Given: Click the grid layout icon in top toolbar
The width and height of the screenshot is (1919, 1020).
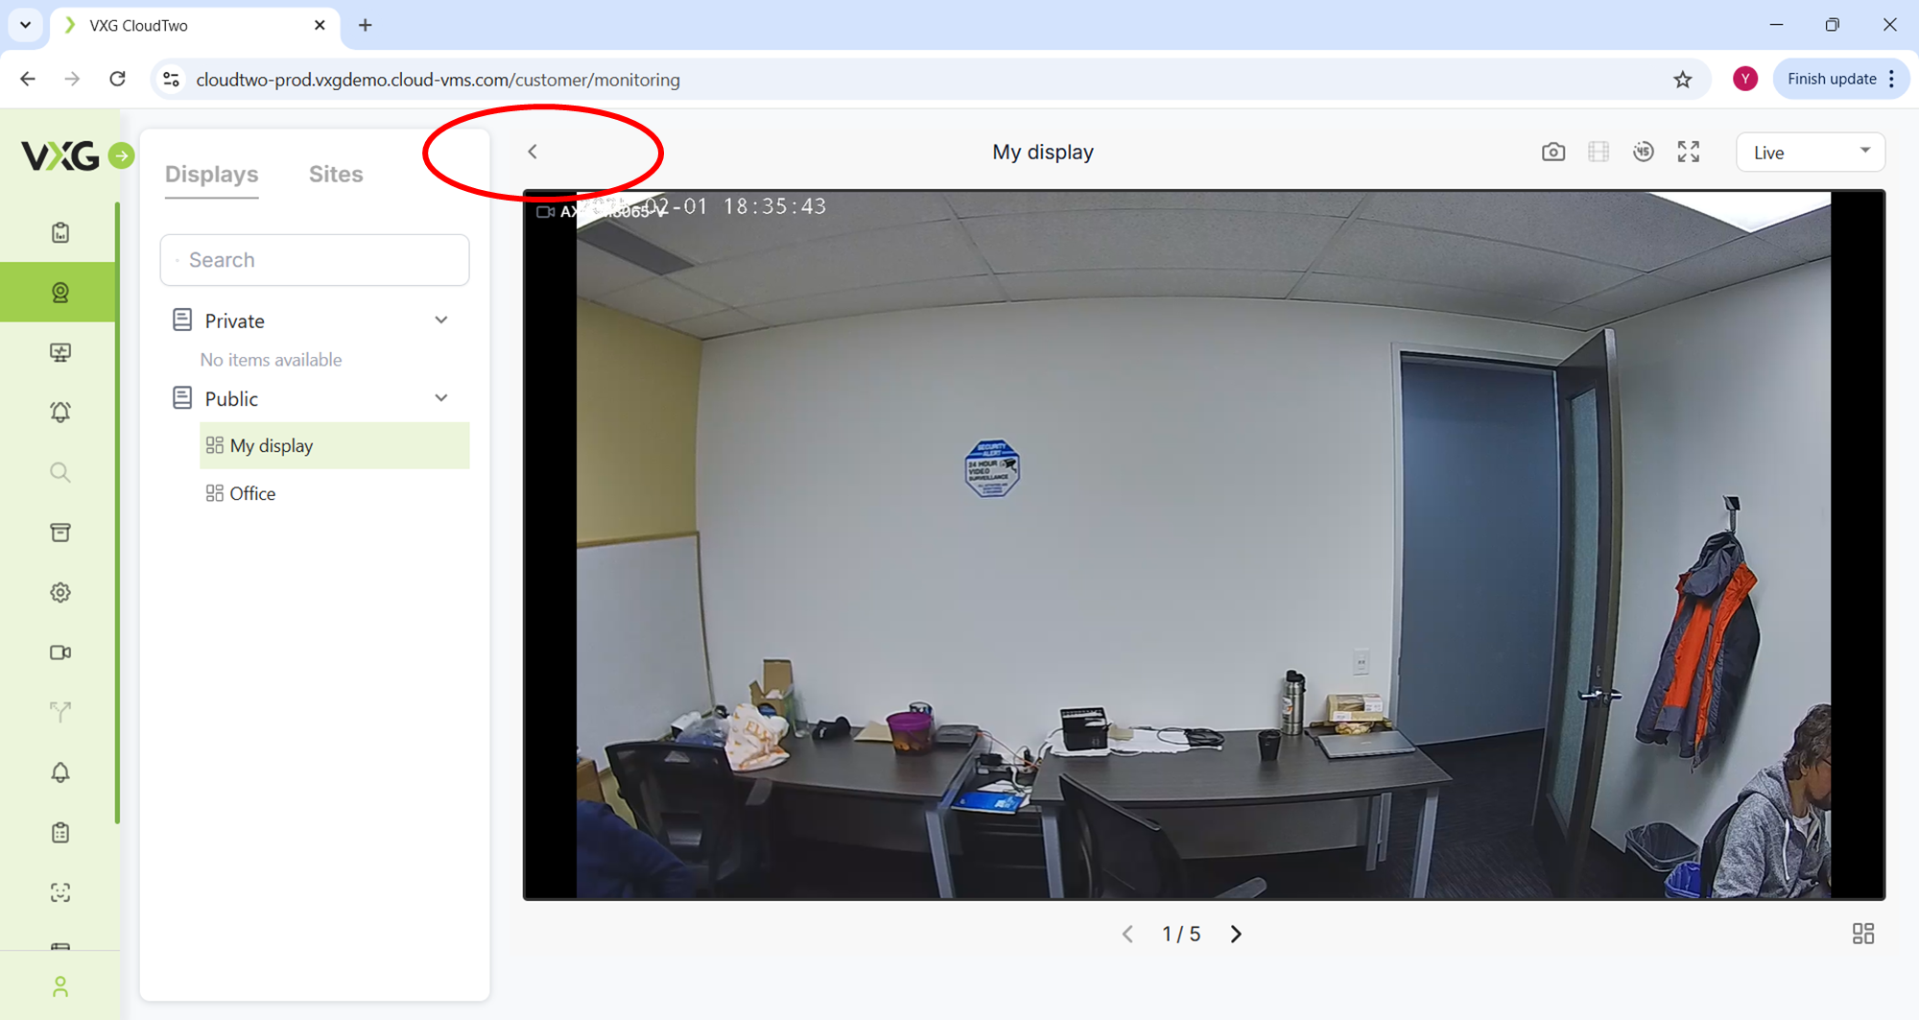Looking at the screenshot, I should (x=1598, y=153).
